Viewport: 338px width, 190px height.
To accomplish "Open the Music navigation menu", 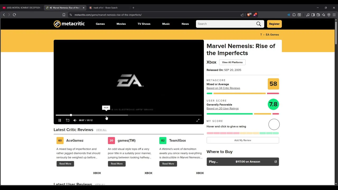I will tap(166, 24).
